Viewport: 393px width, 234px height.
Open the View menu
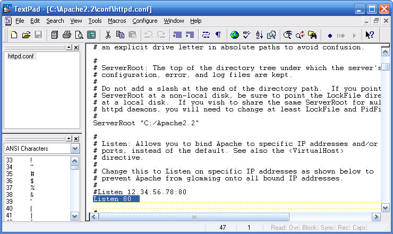pyautogui.click(x=76, y=21)
